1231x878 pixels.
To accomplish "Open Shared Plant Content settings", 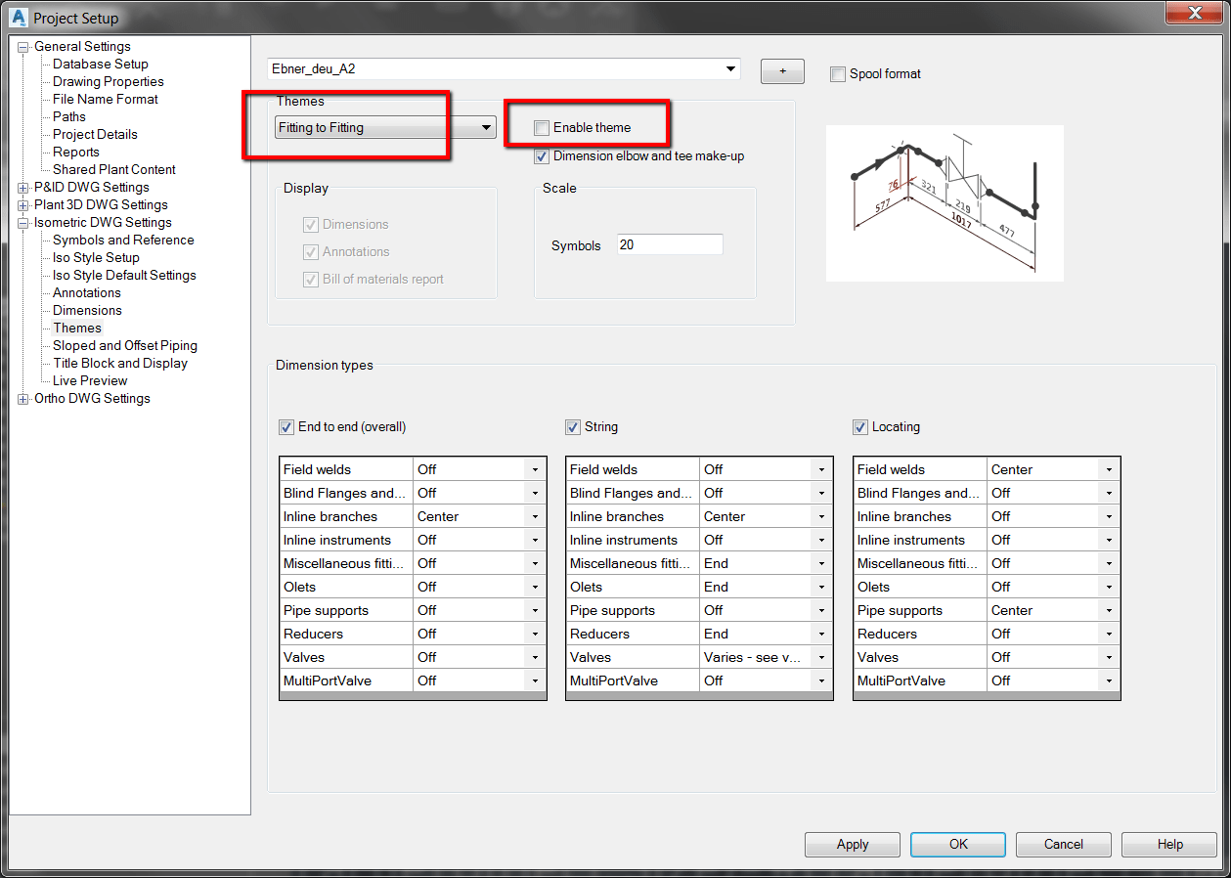I will [114, 170].
